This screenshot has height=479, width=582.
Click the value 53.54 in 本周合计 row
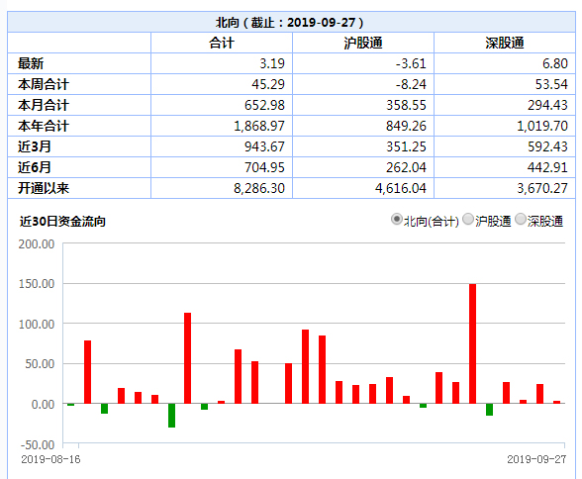click(x=551, y=84)
